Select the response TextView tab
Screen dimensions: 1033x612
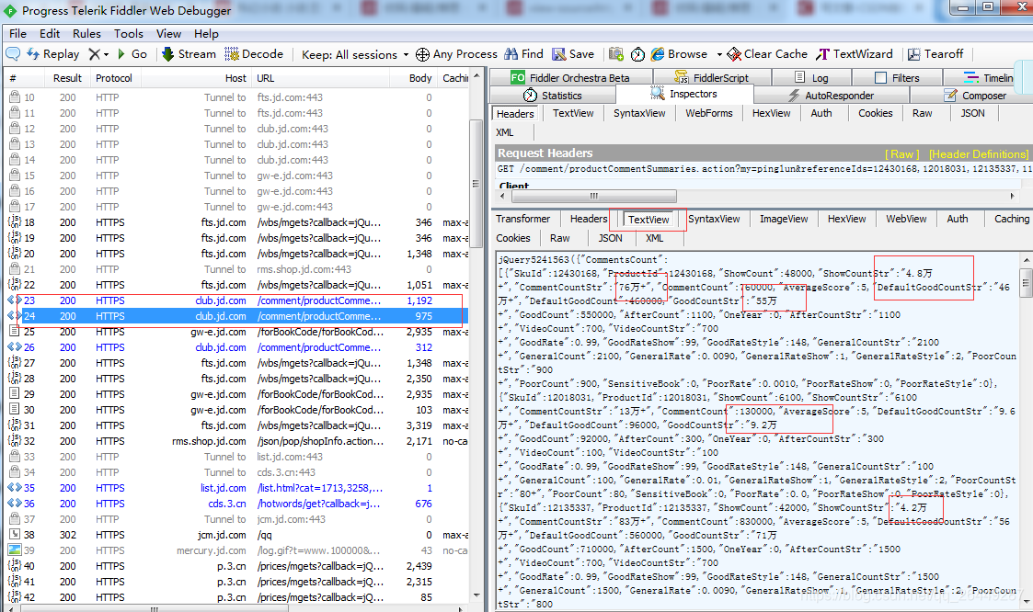[x=648, y=220]
